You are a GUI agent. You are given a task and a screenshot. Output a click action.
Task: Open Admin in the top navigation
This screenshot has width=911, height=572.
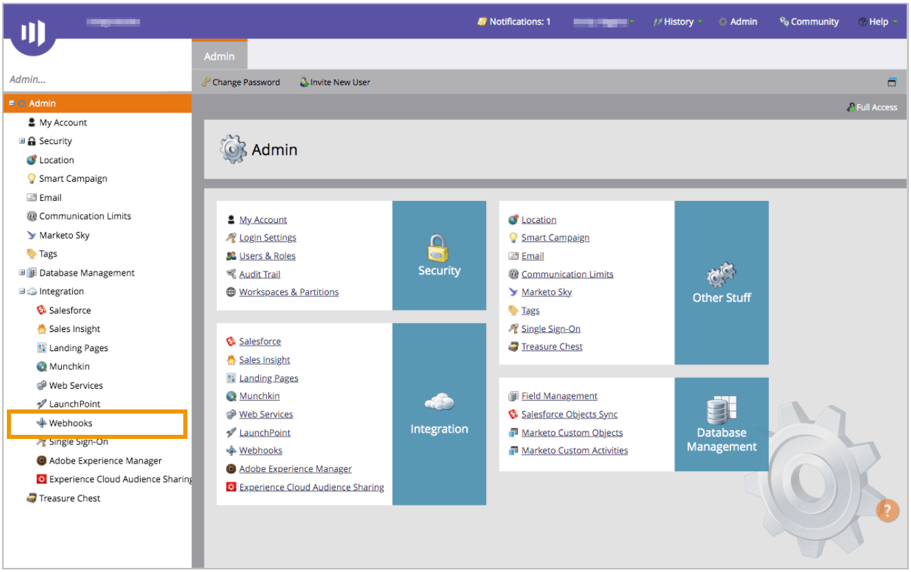click(738, 22)
